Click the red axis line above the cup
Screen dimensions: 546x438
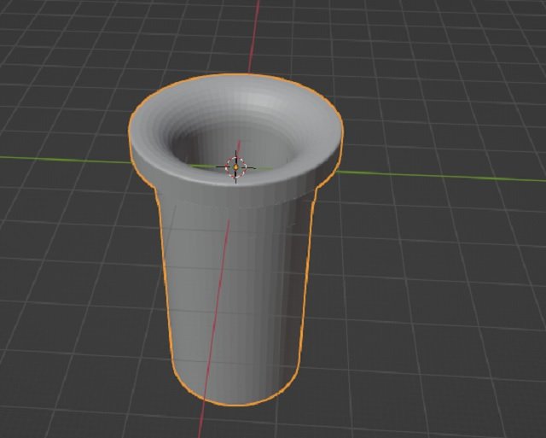(x=254, y=34)
